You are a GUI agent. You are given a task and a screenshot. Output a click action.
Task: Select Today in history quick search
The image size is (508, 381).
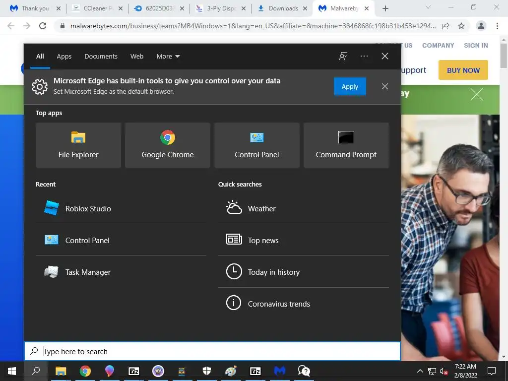304,272
